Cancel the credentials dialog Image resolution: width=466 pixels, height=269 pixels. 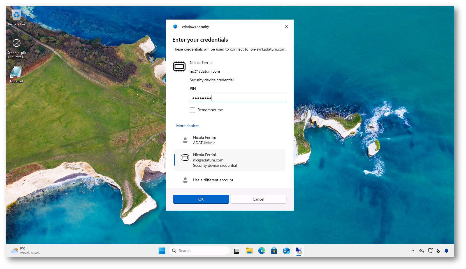click(x=258, y=199)
